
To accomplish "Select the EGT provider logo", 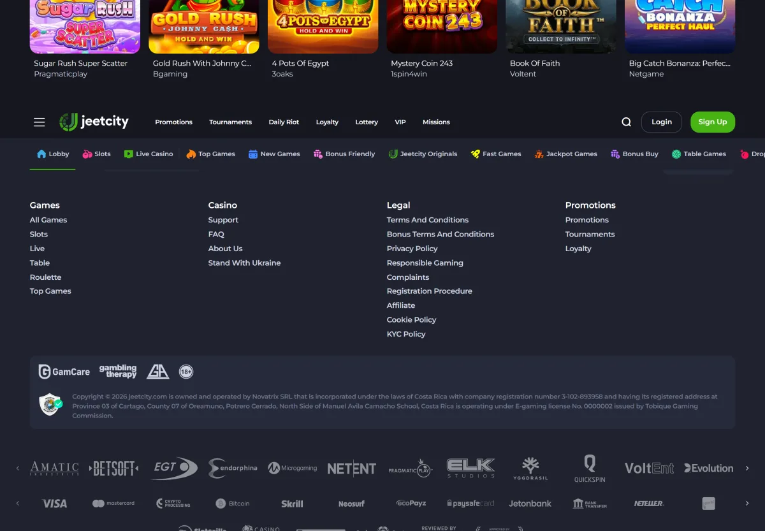I will (175, 469).
